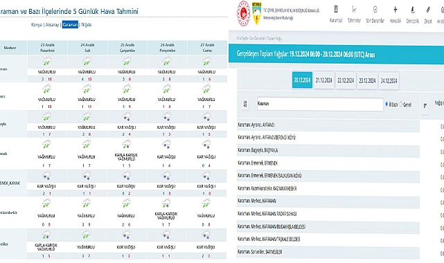
Task: Click the 24 Aralık Salı column header
Action: [87, 48]
